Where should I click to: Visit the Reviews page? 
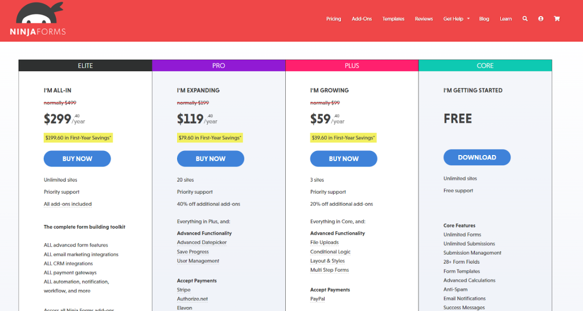click(424, 19)
